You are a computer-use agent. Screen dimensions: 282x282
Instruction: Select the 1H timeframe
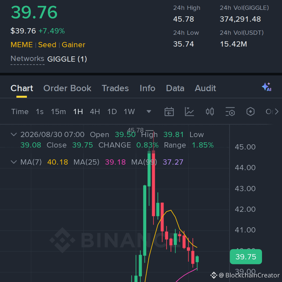tap(78, 112)
